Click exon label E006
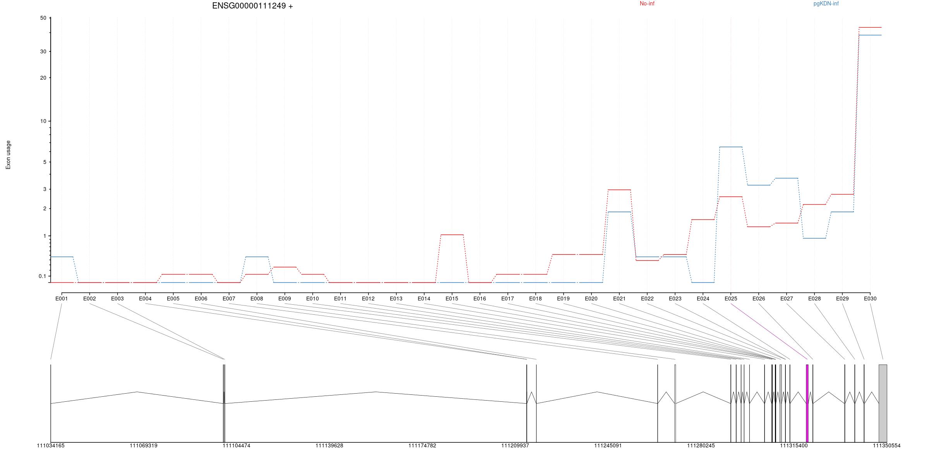 (201, 299)
